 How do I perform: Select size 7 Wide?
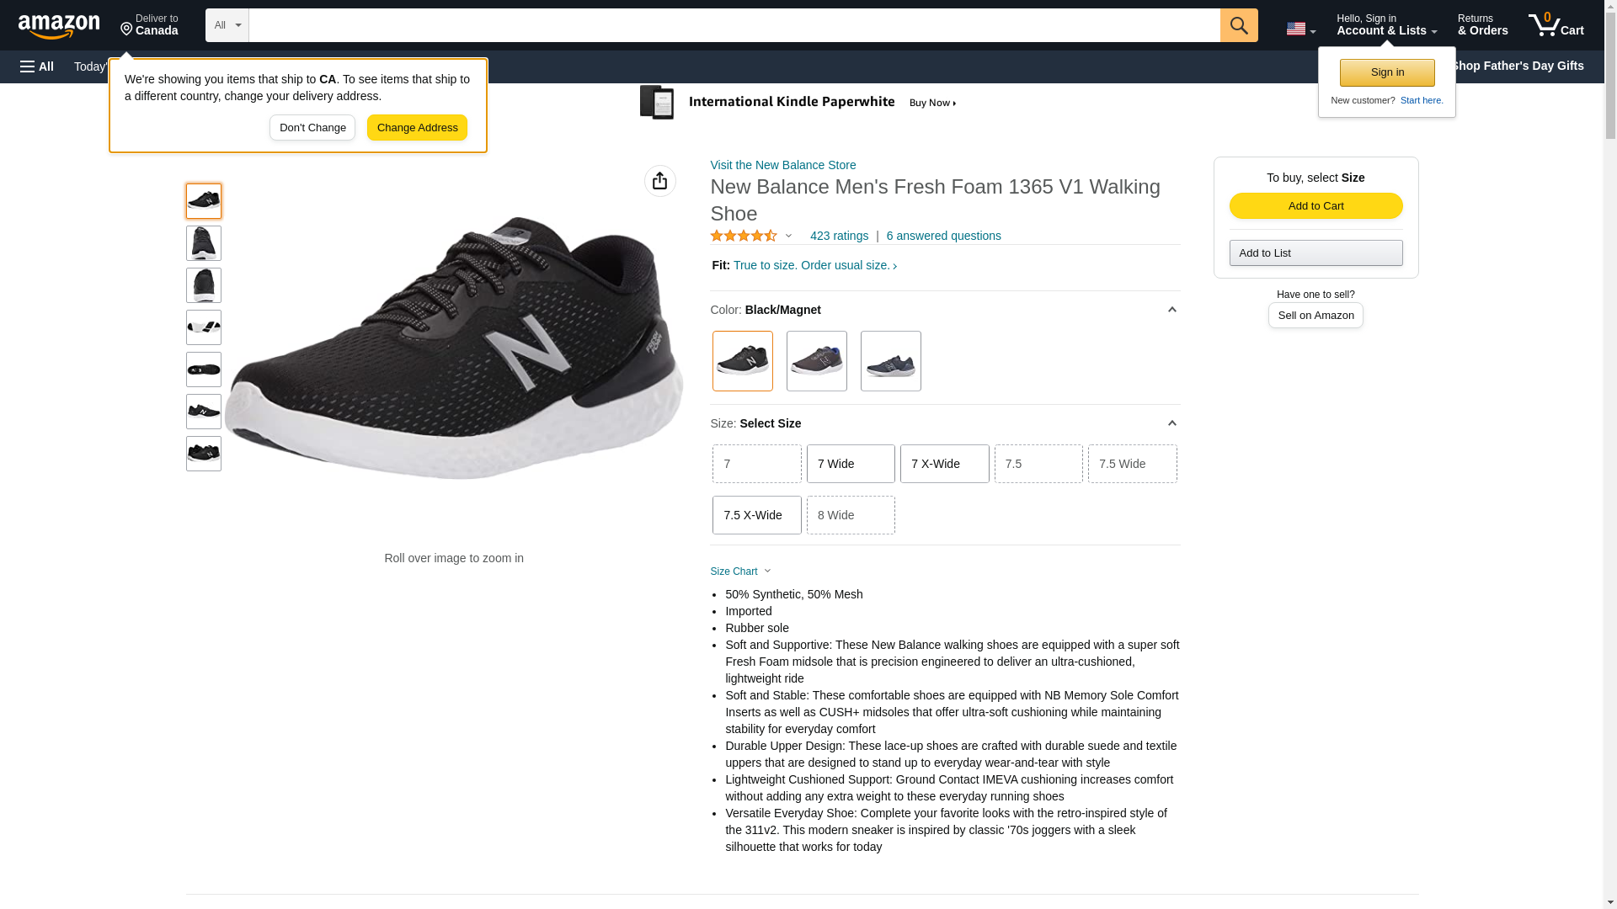[x=850, y=464]
